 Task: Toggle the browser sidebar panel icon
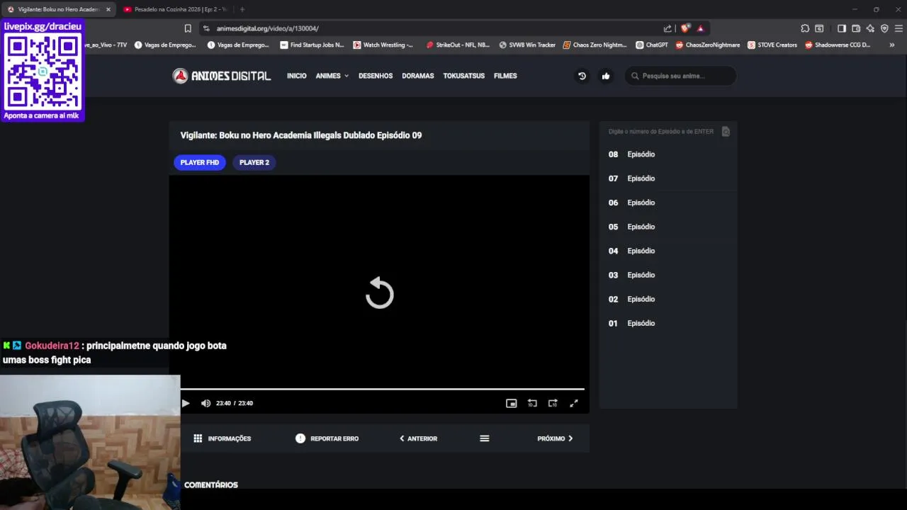pyautogui.click(x=842, y=28)
